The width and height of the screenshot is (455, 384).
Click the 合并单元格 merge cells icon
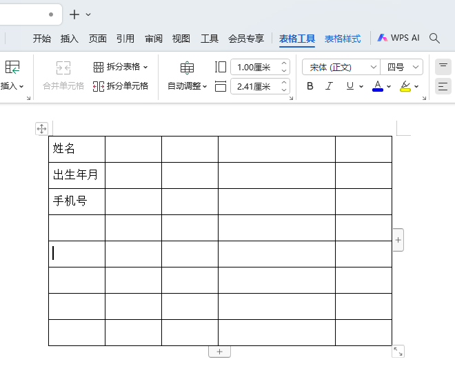[63, 68]
